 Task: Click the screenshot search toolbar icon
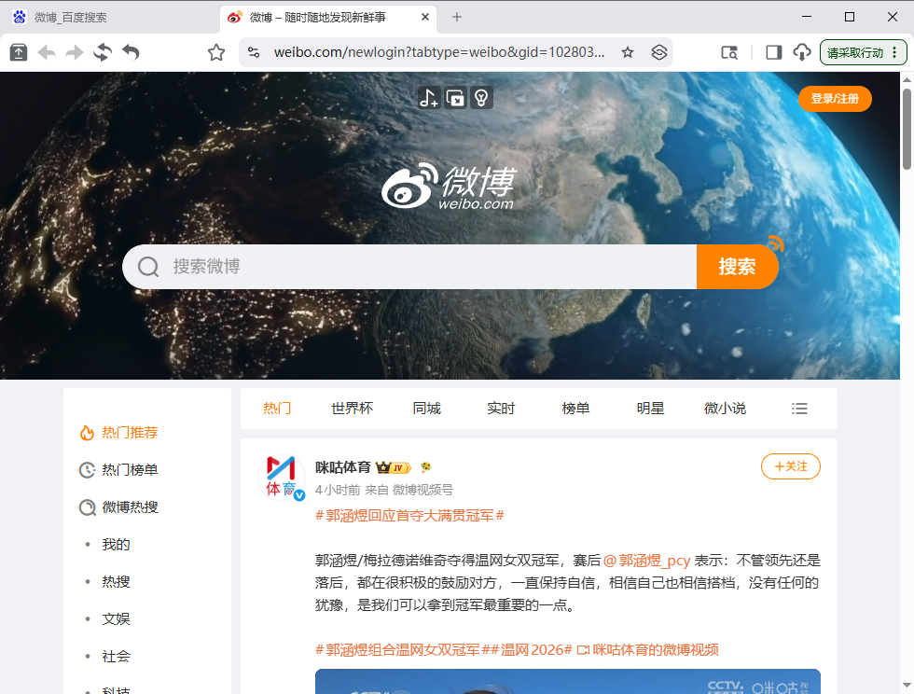(x=729, y=52)
